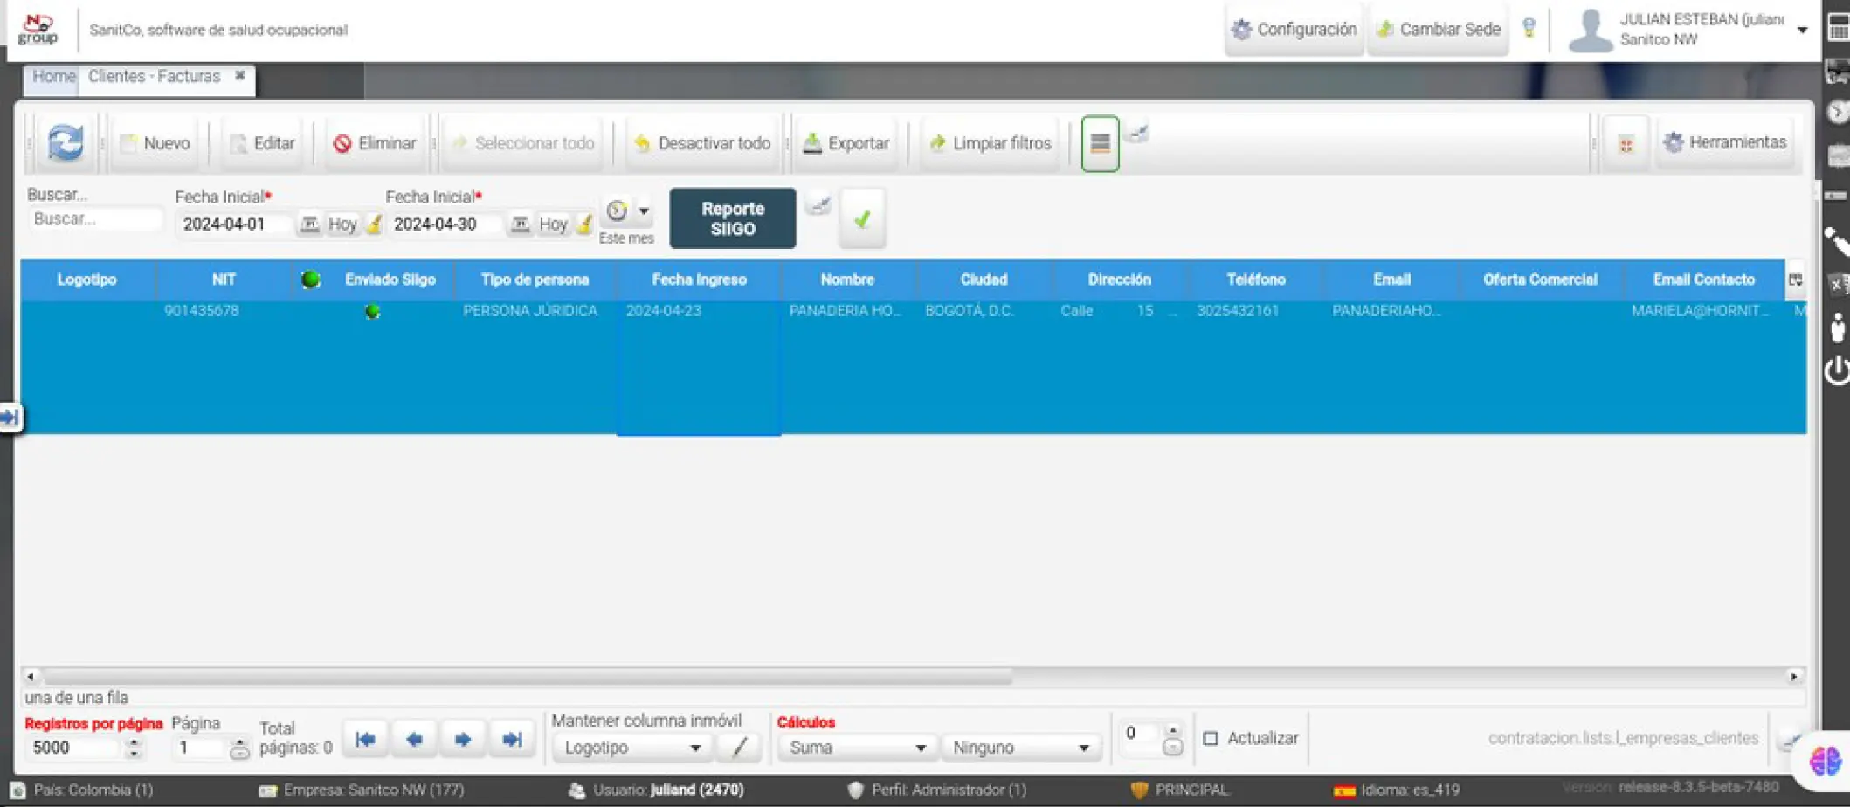The height and width of the screenshot is (807, 1850).
Task: Open the Suma calculations dropdown
Action: point(856,748)
